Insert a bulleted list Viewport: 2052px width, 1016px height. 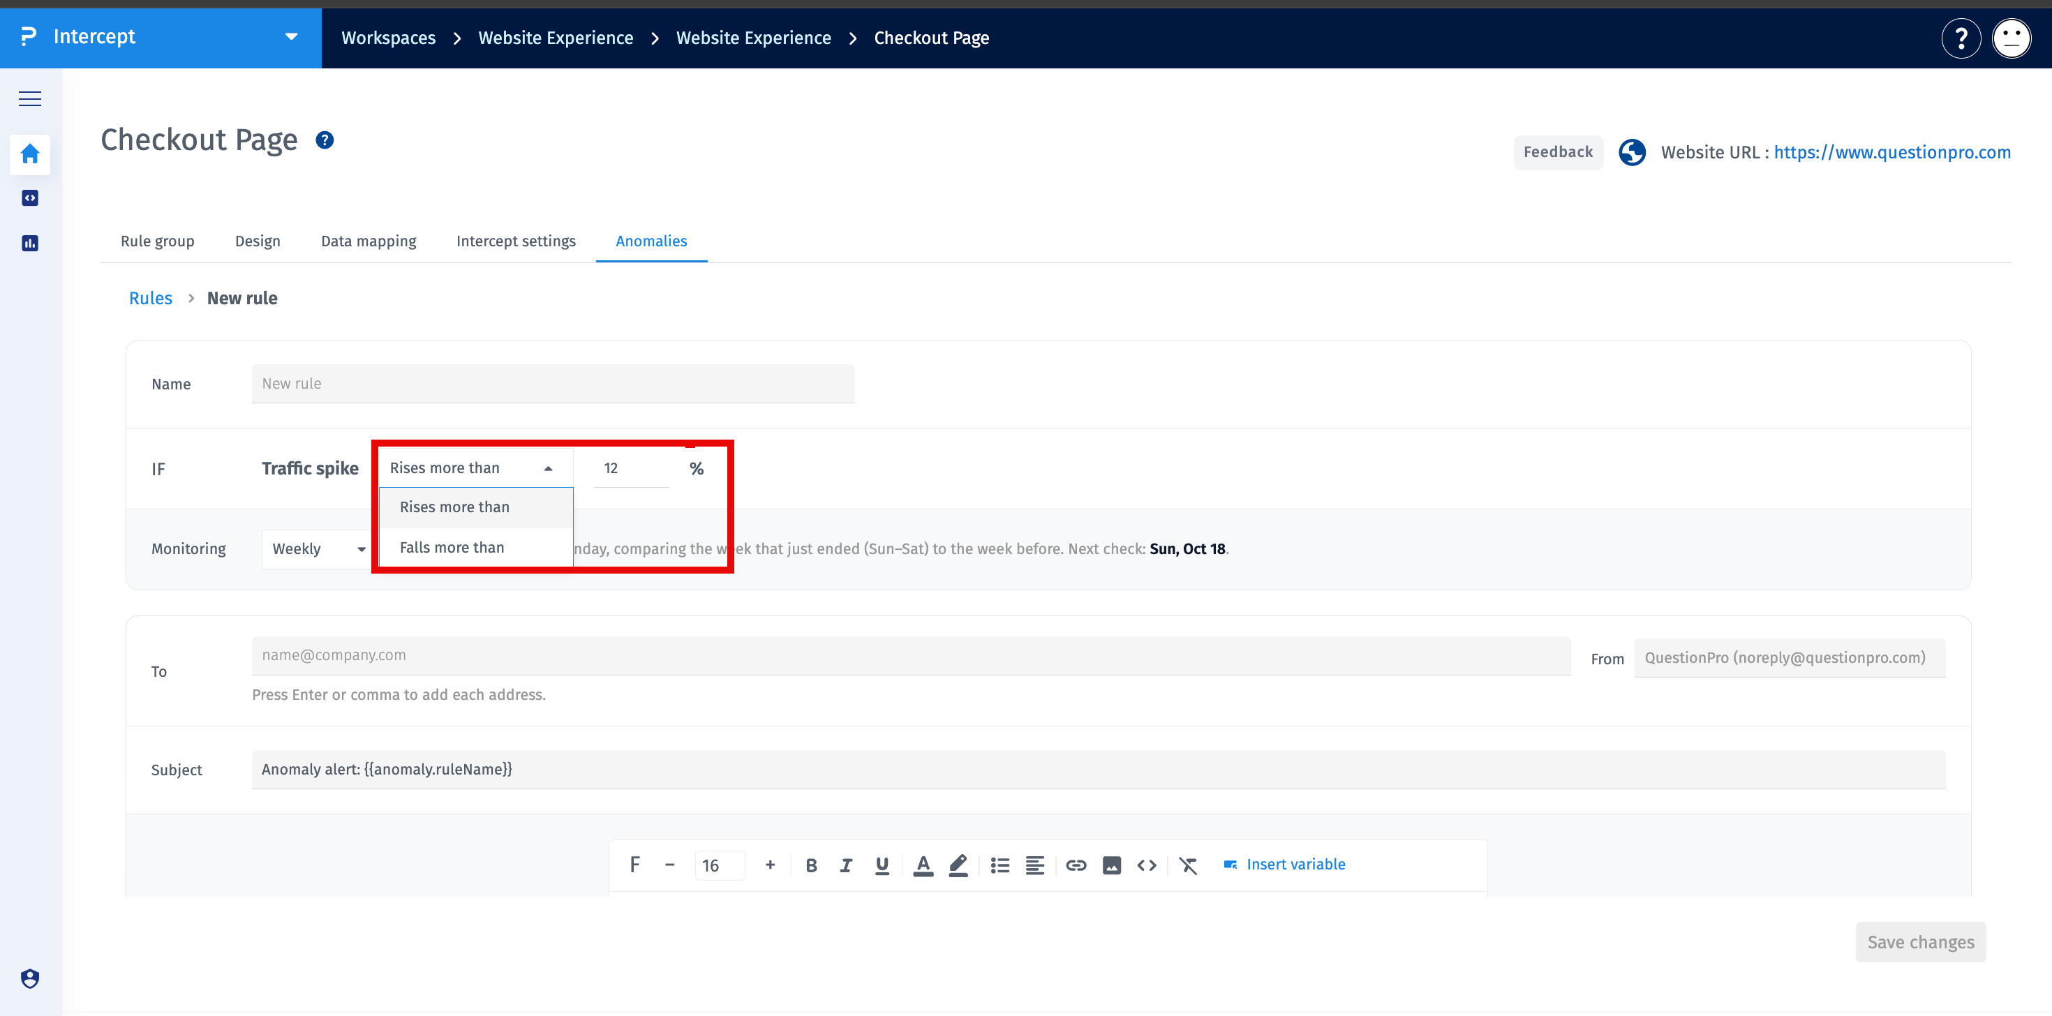click(x=999, y=865)
